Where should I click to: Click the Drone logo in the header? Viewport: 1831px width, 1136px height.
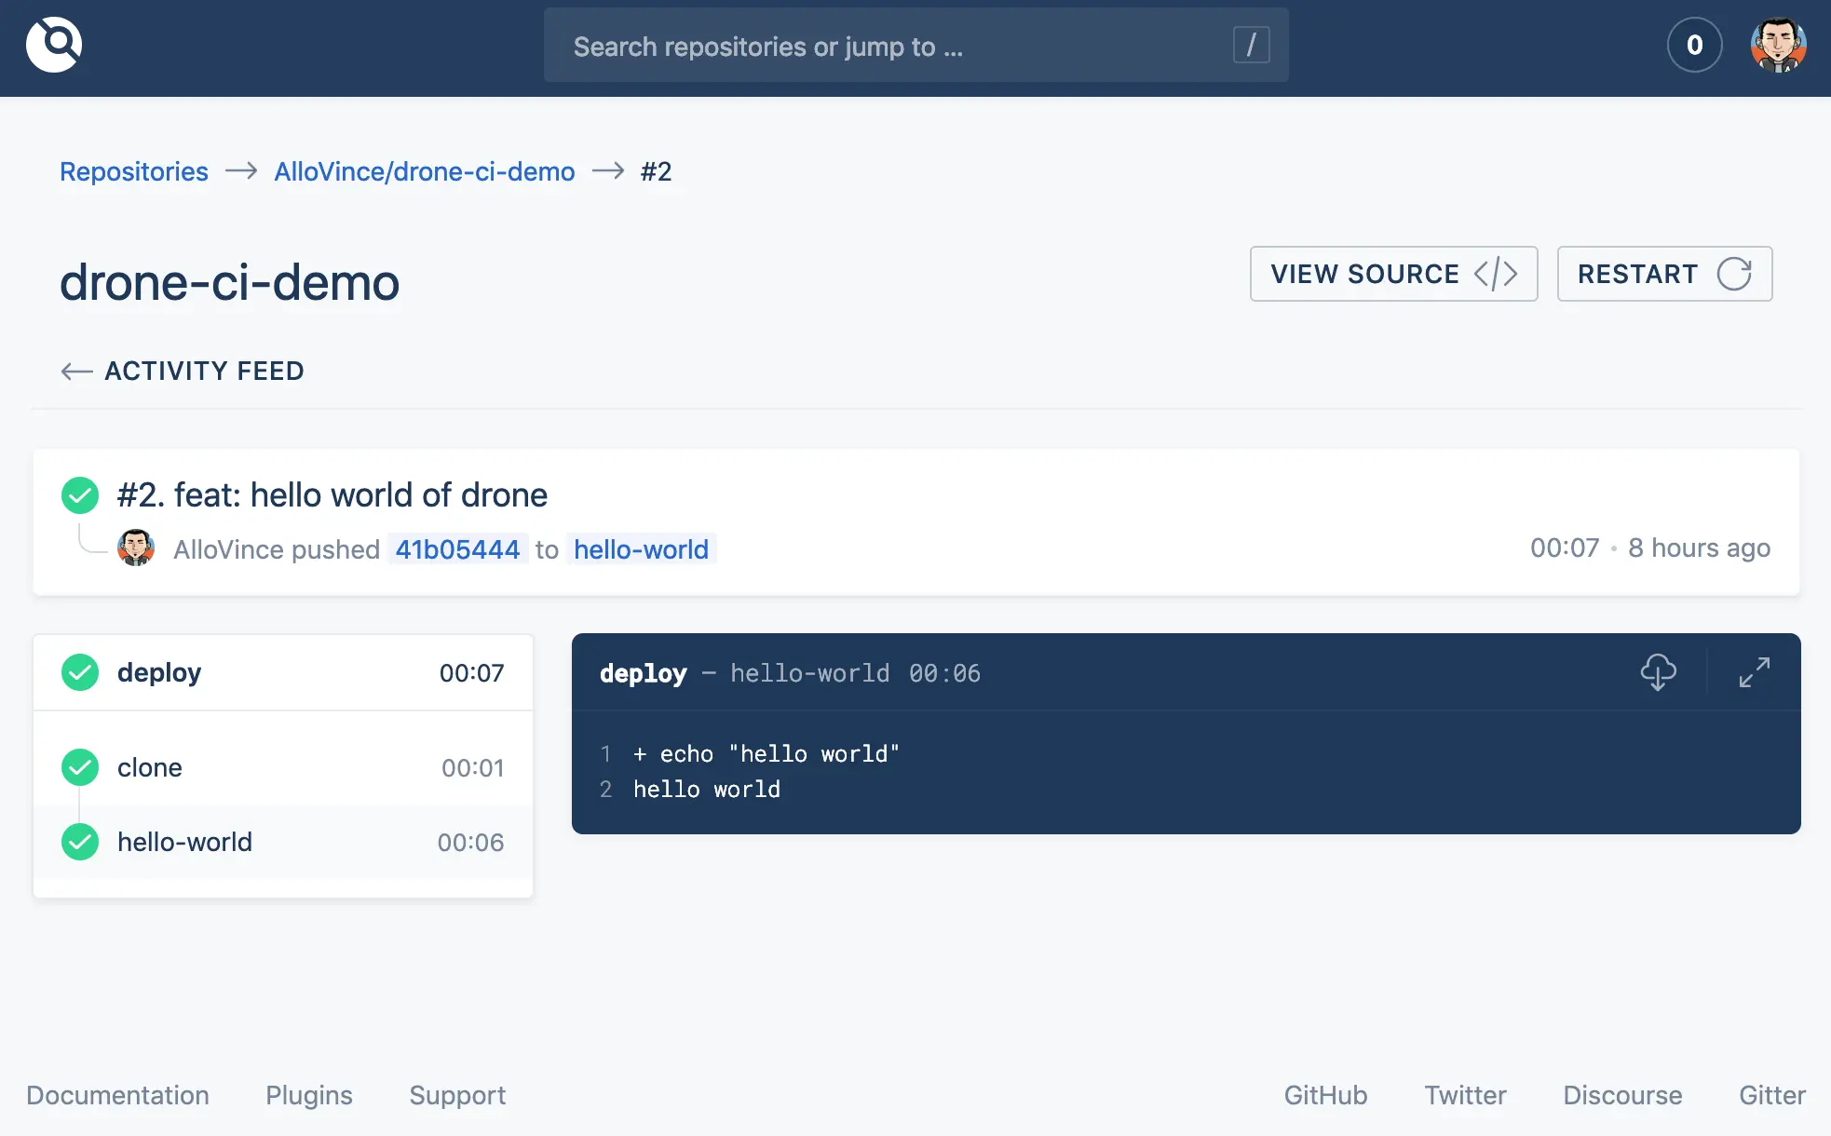coord(54,45)
